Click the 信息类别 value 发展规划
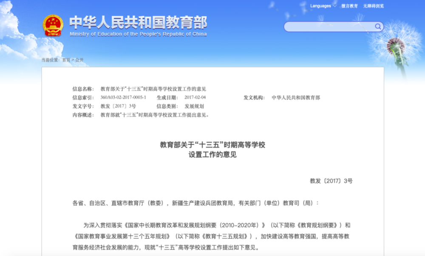 (x=194, y=106)
